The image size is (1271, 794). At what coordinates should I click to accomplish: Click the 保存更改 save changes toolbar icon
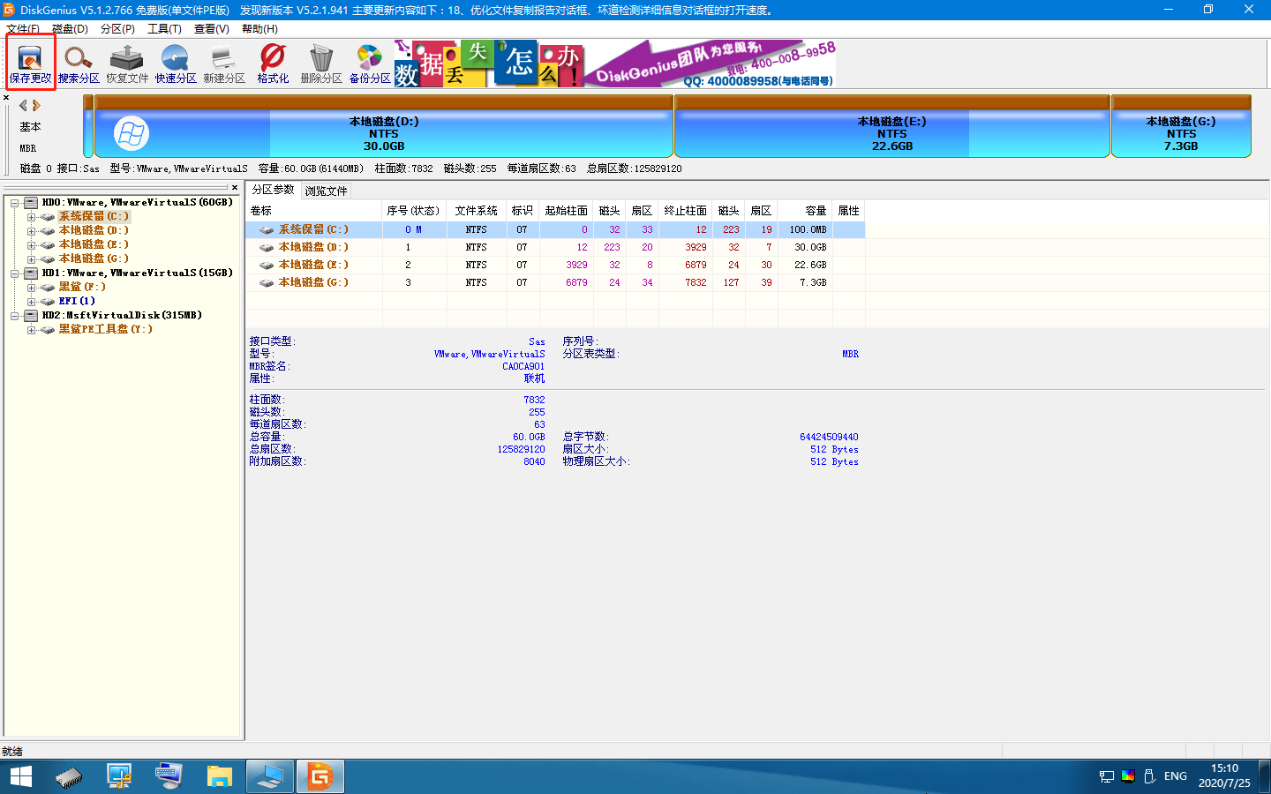point(31,64)
